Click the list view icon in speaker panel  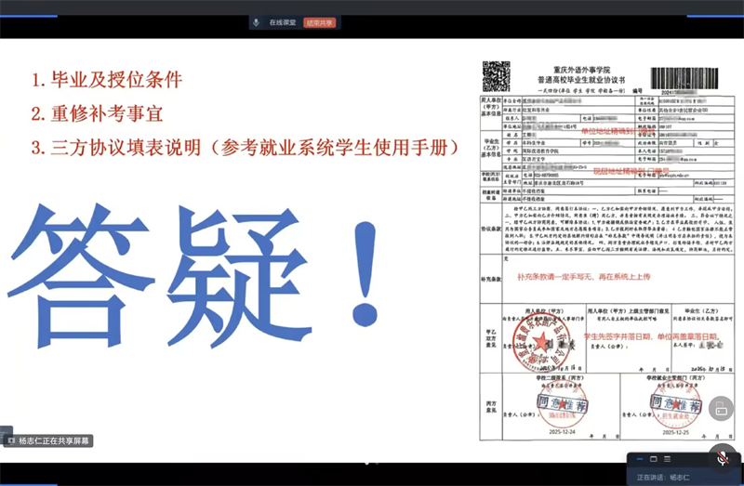pos(667,459)
